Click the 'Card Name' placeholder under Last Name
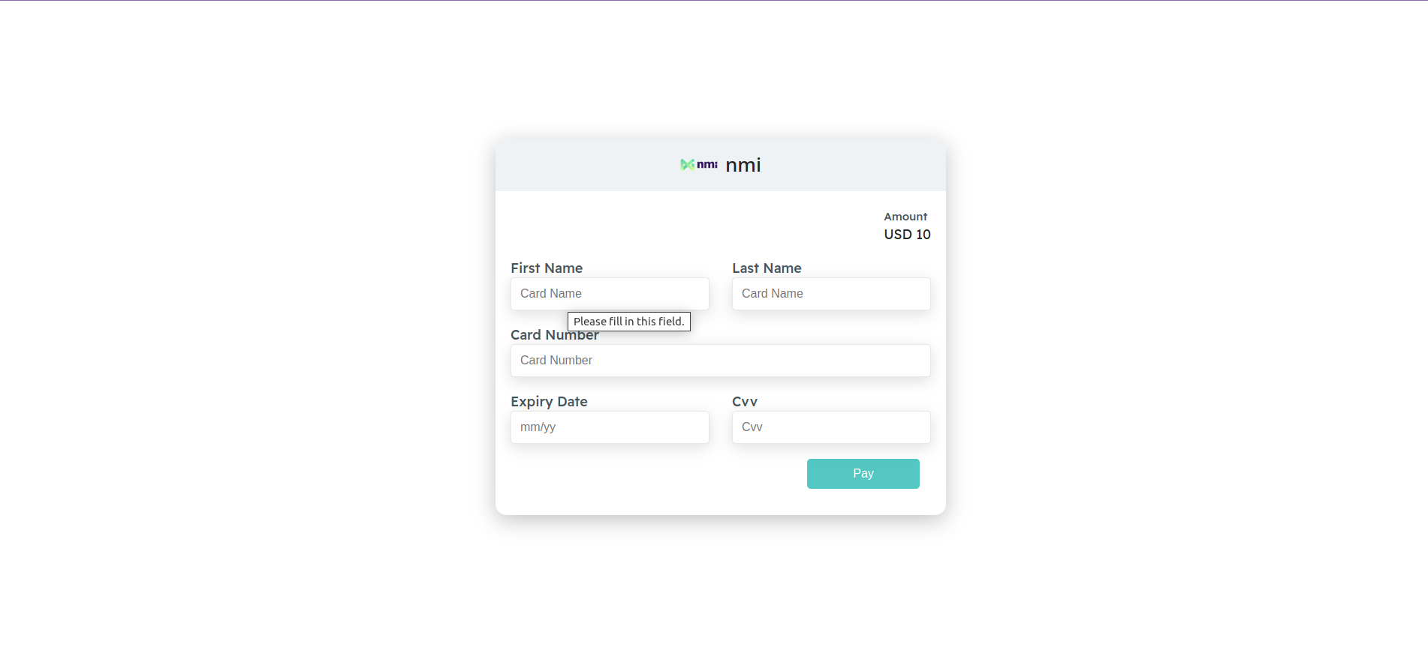1428x653 pixels. tap(773, 294)
